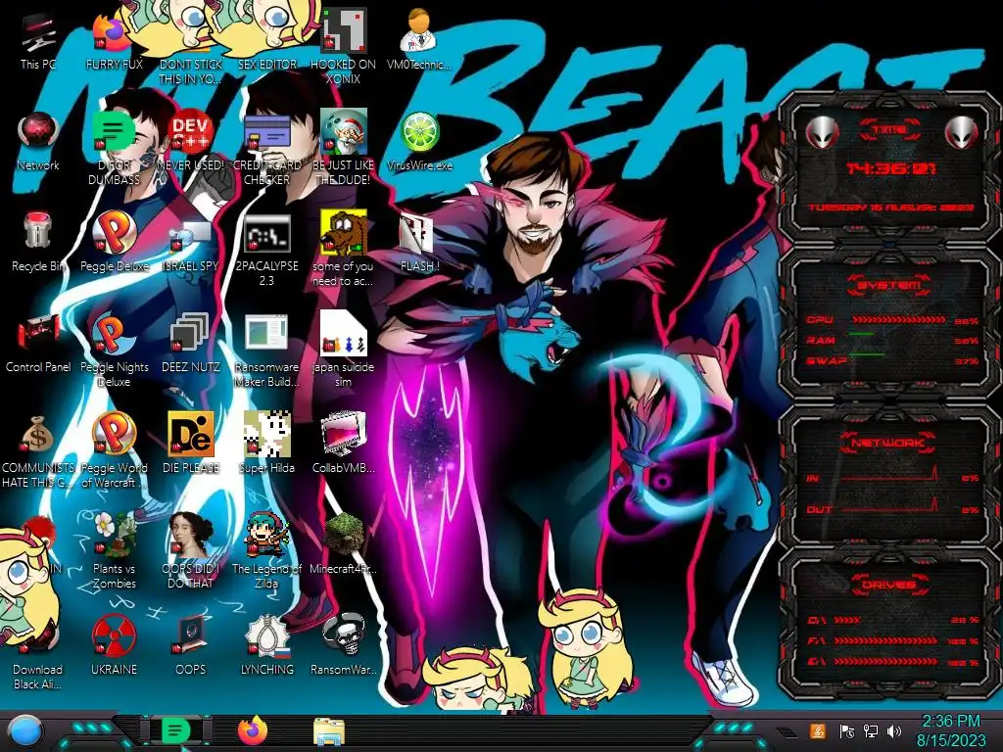Open the D FOR DUMBASS green icon
This screenshot has height=752, width=1003.
coord(114,133)
